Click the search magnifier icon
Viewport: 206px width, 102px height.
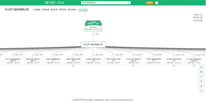(x=128, y=3)
